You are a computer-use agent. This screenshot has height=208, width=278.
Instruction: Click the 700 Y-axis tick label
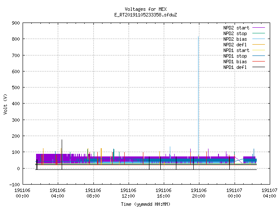[16, 55]
